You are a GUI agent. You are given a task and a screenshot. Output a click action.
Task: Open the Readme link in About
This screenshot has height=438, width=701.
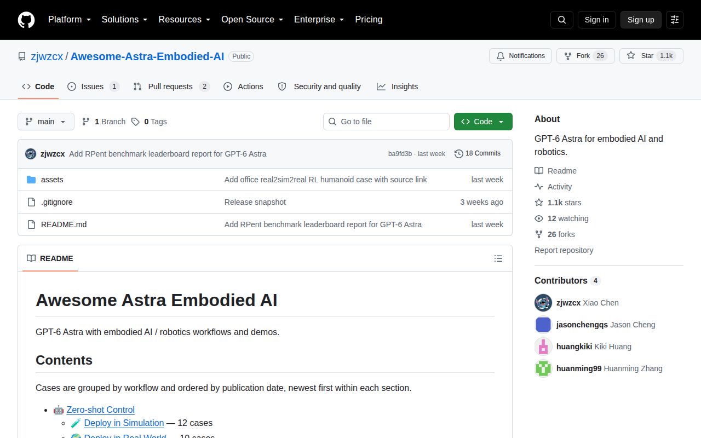(555, 171)
